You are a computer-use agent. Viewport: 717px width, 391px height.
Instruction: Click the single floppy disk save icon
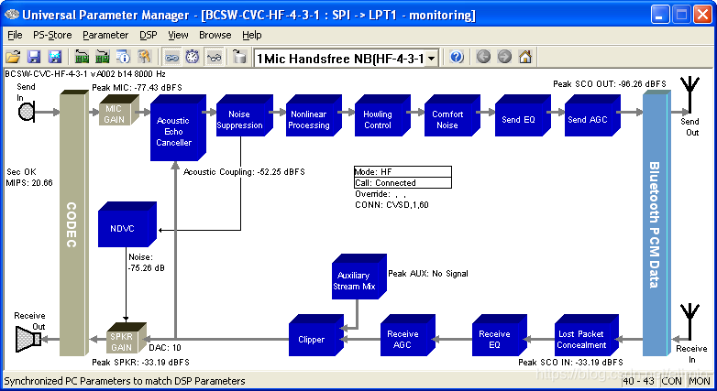pos(34,57)
